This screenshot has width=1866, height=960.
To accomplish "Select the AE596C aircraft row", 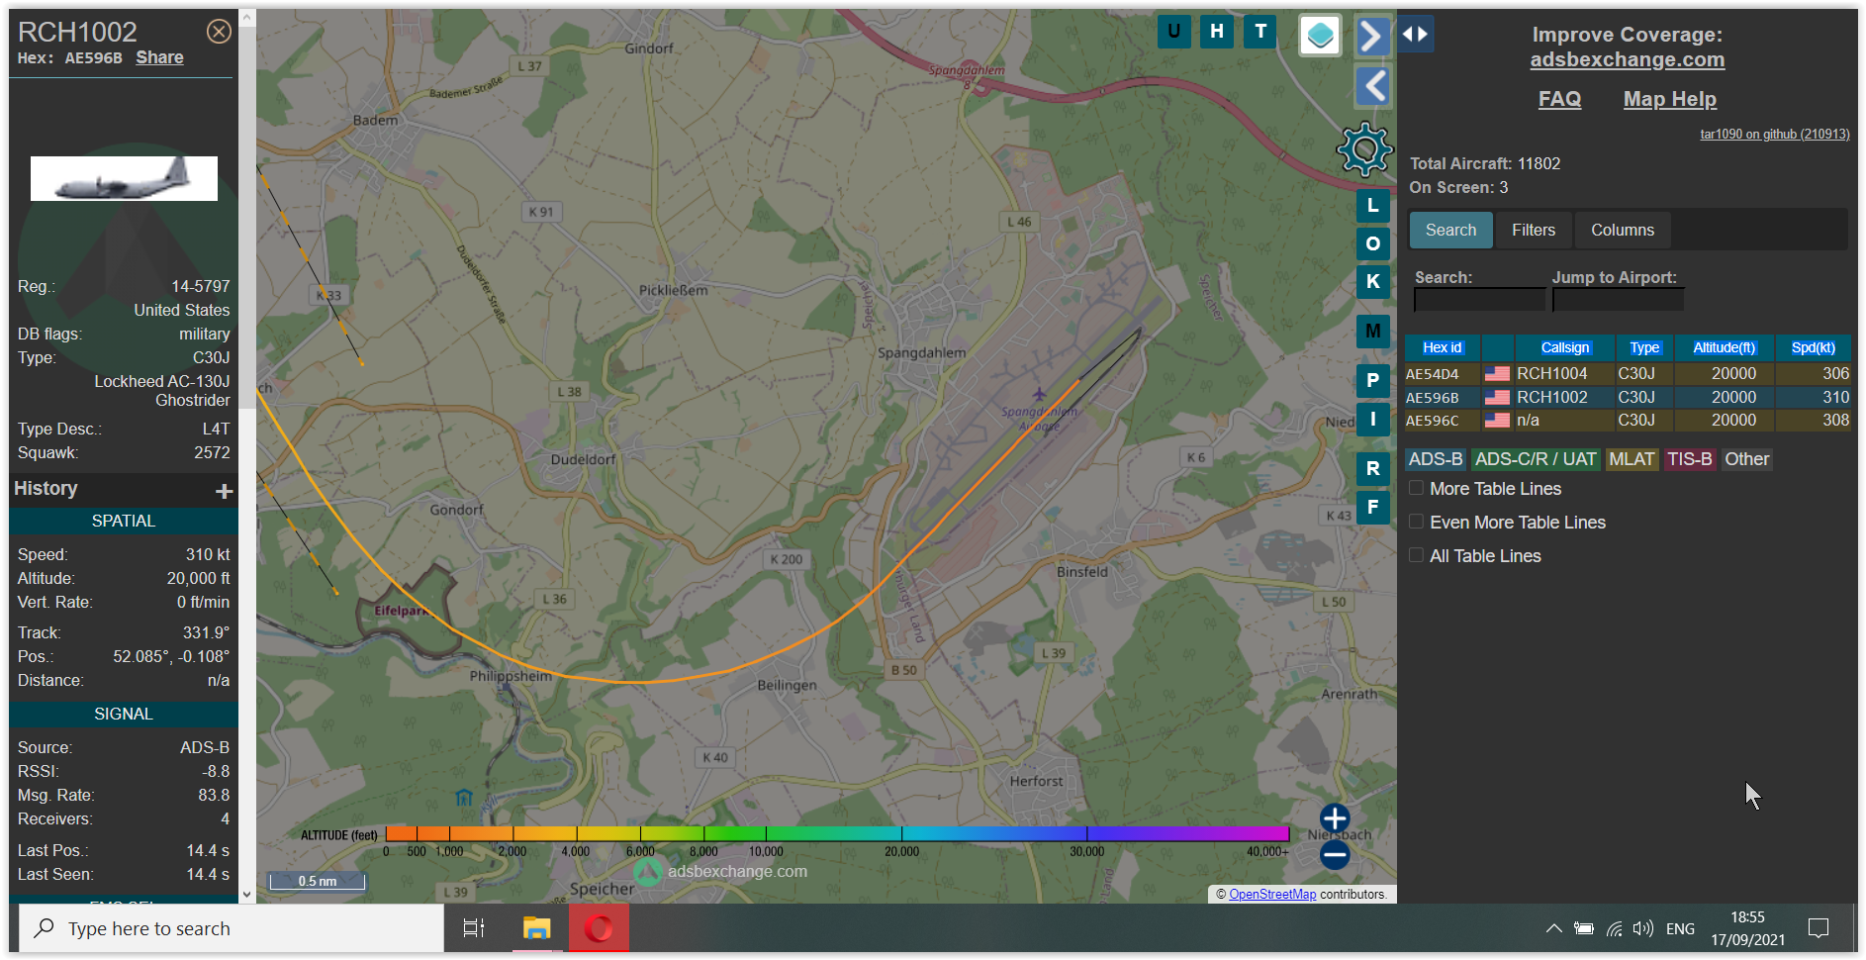I will point(1627,420).
